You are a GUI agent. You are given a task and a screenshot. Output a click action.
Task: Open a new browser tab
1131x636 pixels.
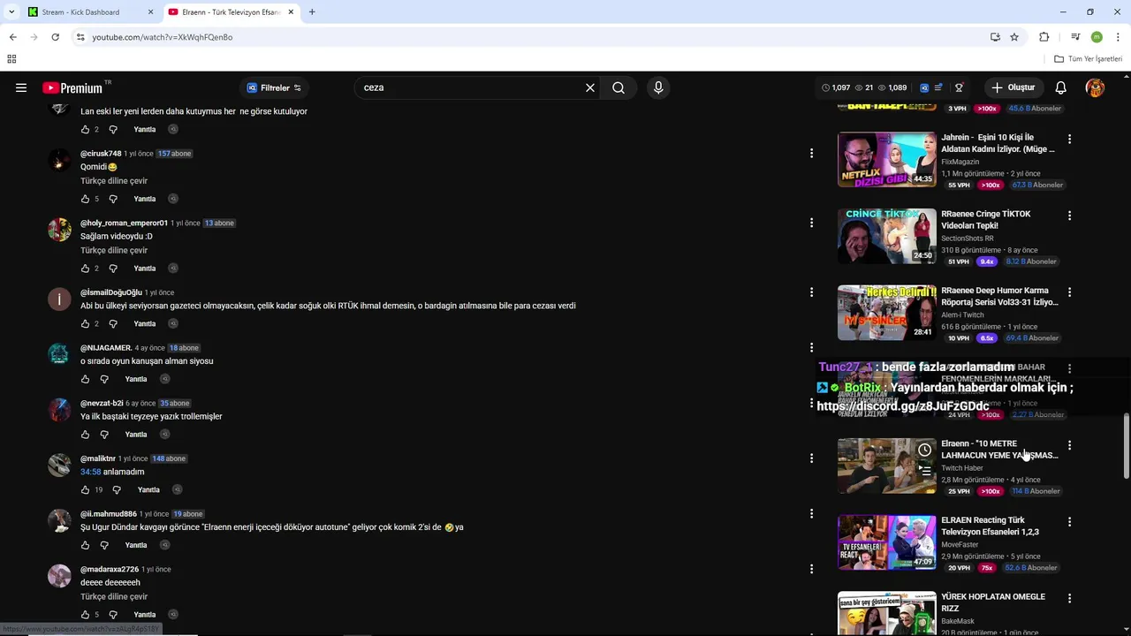(x=312, y=12)
